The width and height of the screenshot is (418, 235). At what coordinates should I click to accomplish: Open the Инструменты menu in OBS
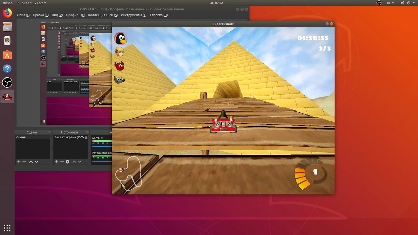(x=134, y=15)
